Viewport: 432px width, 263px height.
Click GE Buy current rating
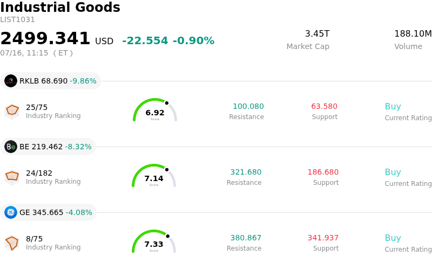coord(393,238)
